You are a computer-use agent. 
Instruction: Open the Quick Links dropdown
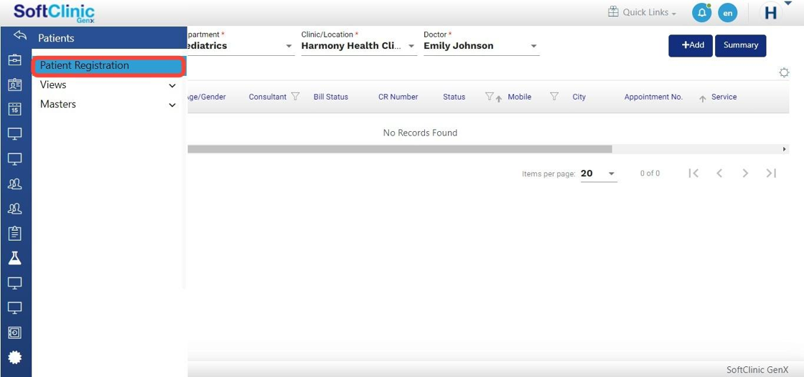649,12
